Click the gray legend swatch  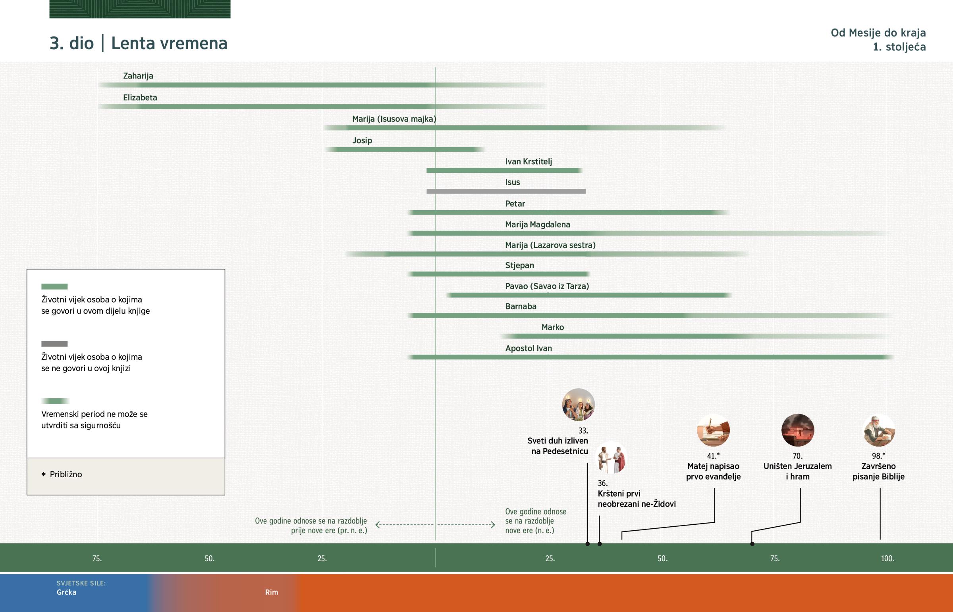click(x=54, y=344)
